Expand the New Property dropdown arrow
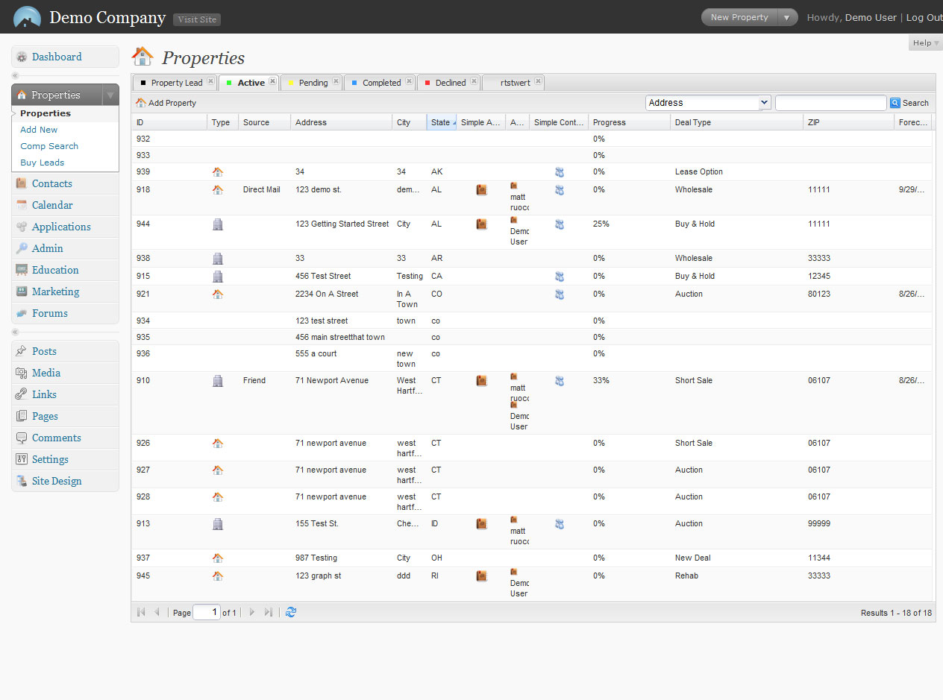The height and width of the screenshot is (700, 943). pos(786,17)
